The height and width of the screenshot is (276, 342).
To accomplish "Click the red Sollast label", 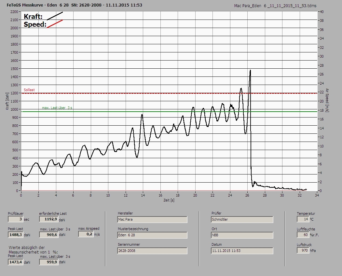I will click(29, 90).
